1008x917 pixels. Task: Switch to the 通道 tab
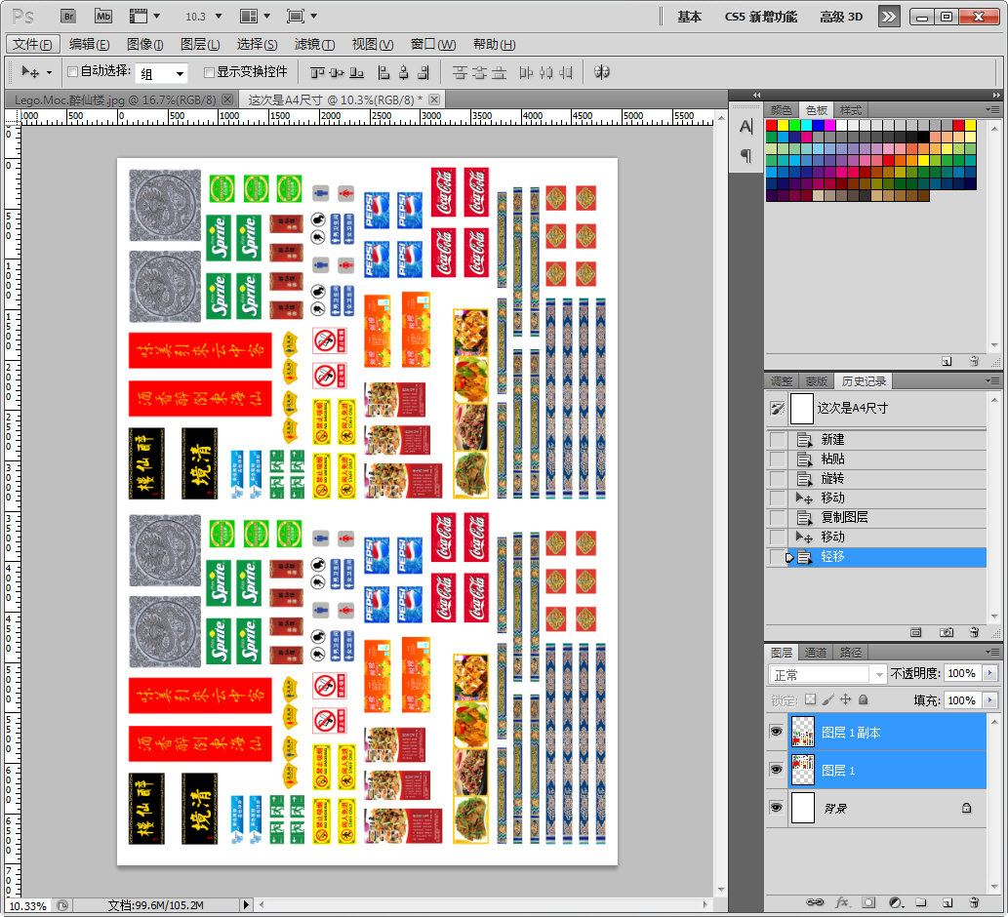pos(816,653)
